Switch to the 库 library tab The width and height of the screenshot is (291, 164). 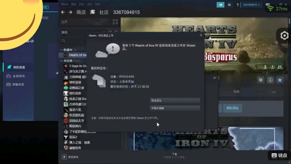pyautogui.click(x=93, y=12)
